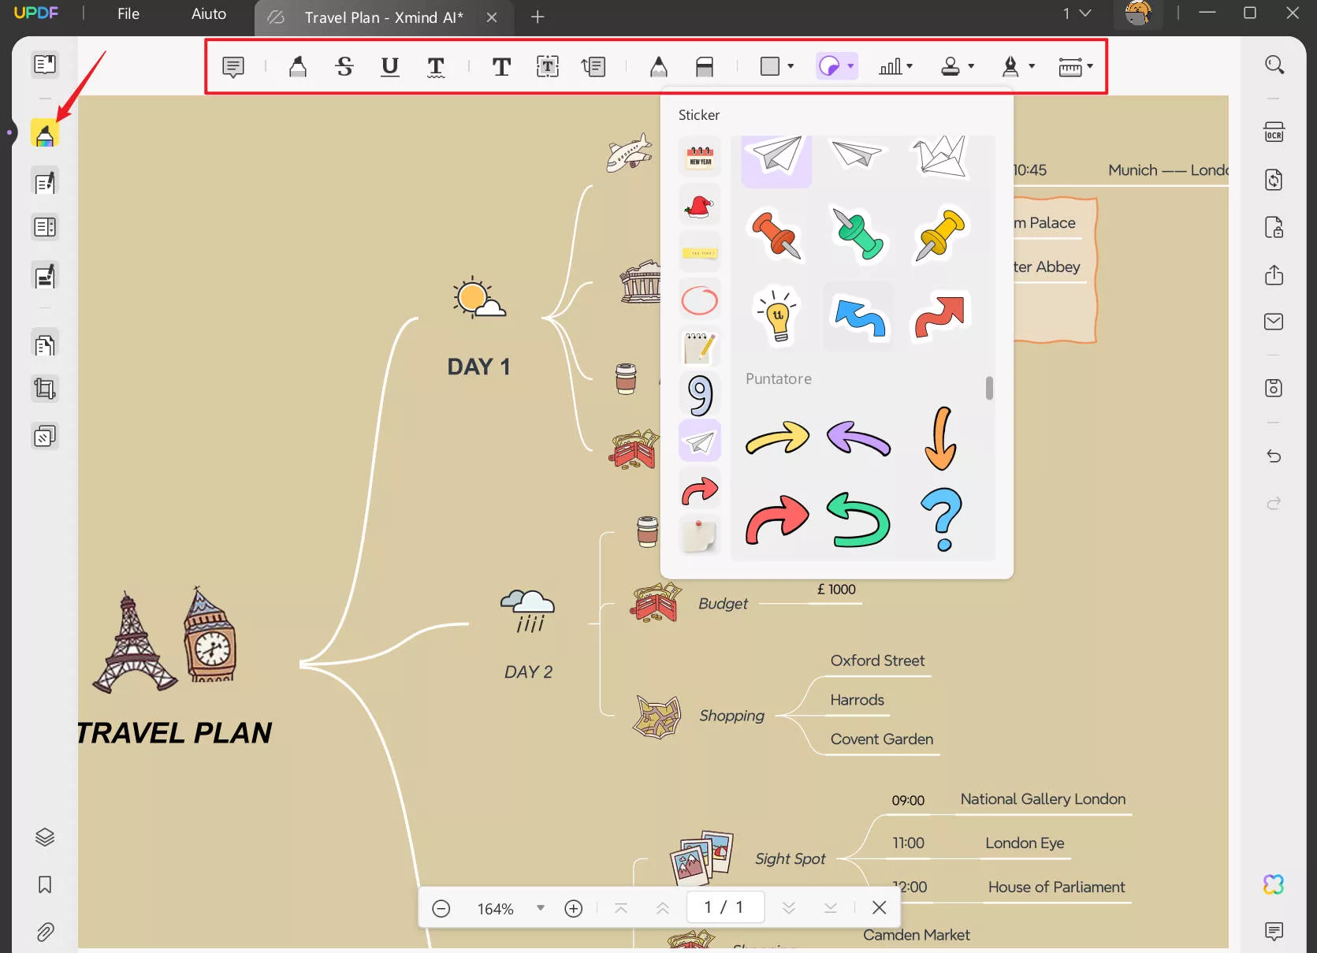
Task: Select the yellow tape sticker category
Action: click(x=700, y=252)
